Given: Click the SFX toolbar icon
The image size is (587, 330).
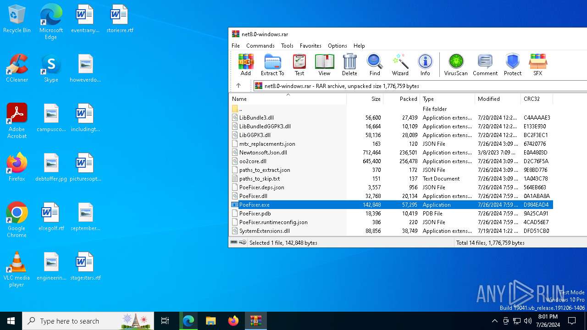Looking at the screenshot, I should (x=537, y=65).
